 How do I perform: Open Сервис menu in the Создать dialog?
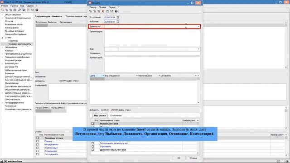click(x=112, y=7)
